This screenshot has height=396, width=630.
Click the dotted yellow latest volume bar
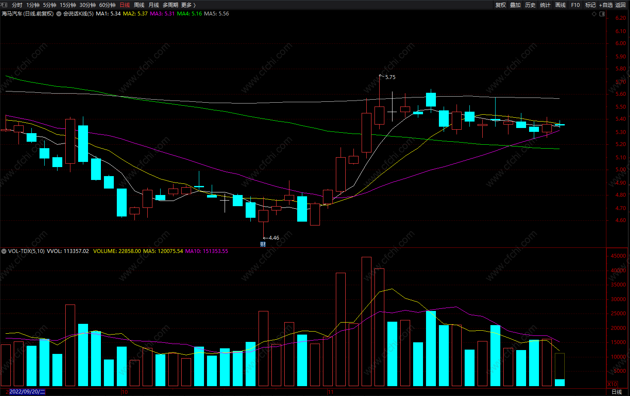tap(560, 369)
